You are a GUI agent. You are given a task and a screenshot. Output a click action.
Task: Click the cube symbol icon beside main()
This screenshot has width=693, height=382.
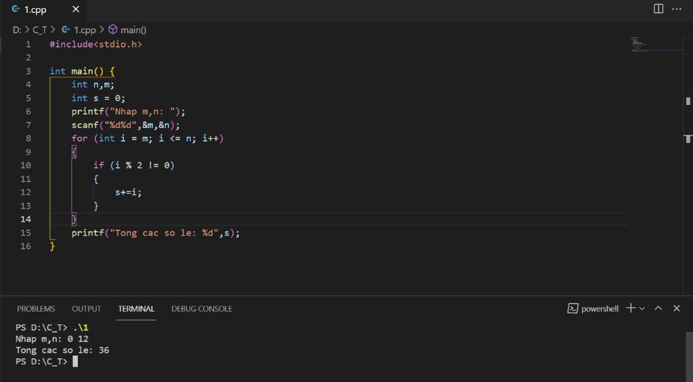[113, 30]
